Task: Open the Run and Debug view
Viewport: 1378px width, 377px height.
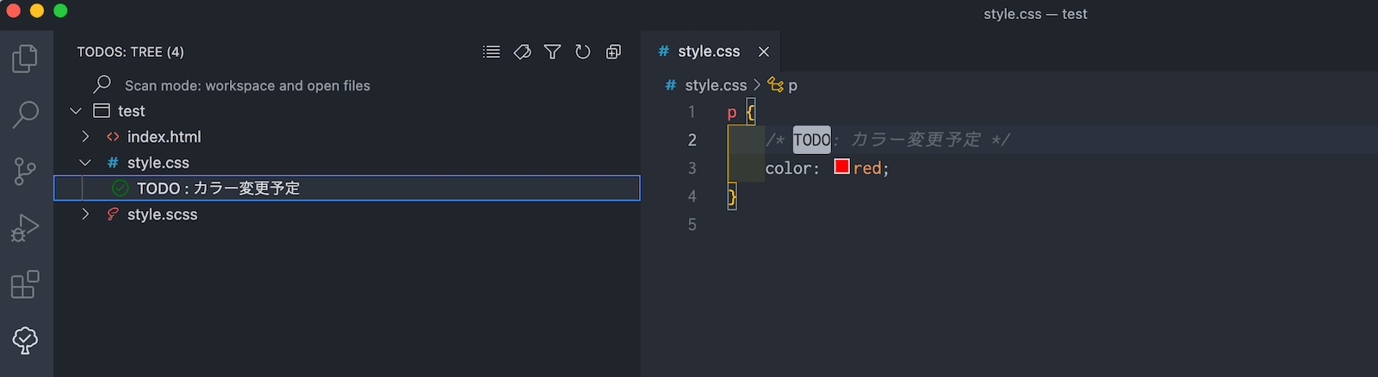Action: click(25, 228)
